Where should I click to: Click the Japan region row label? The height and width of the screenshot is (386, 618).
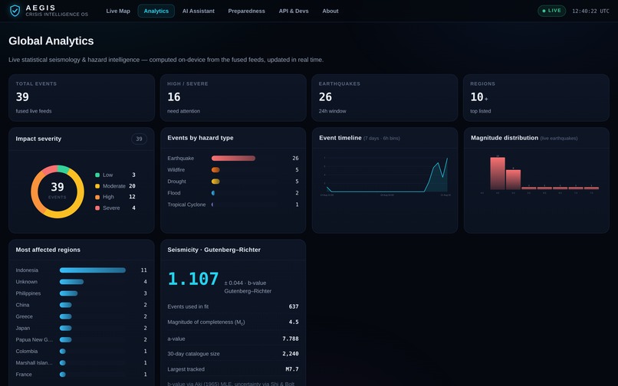23,328
